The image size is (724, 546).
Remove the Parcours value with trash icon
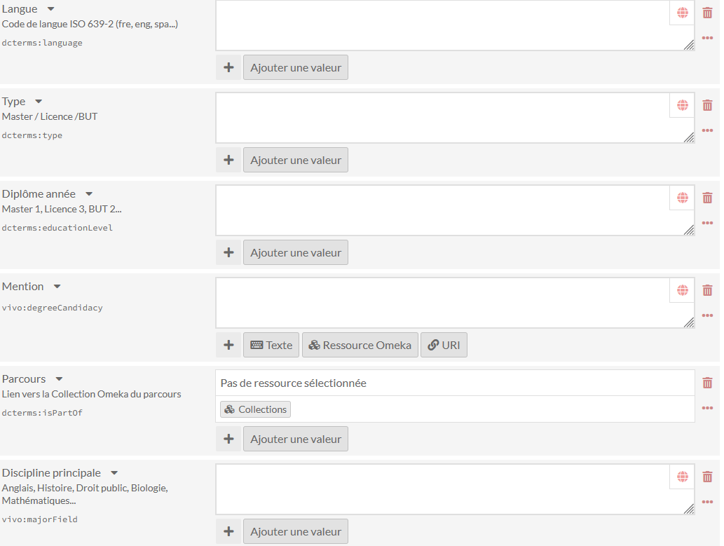pyautogui.click(x=707, y=383)
